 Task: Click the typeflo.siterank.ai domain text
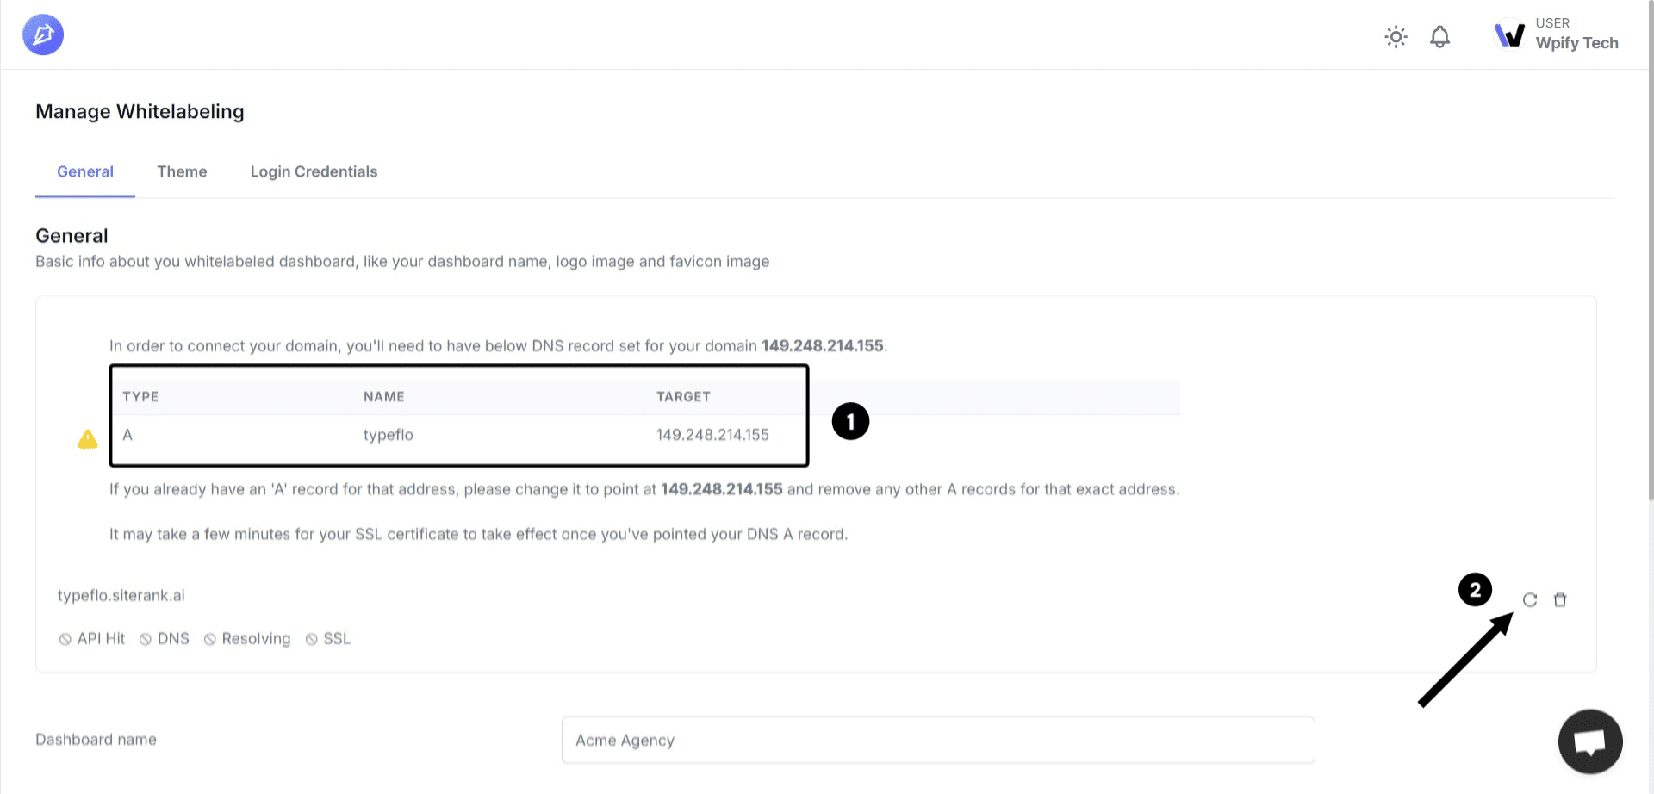(121, 595)
